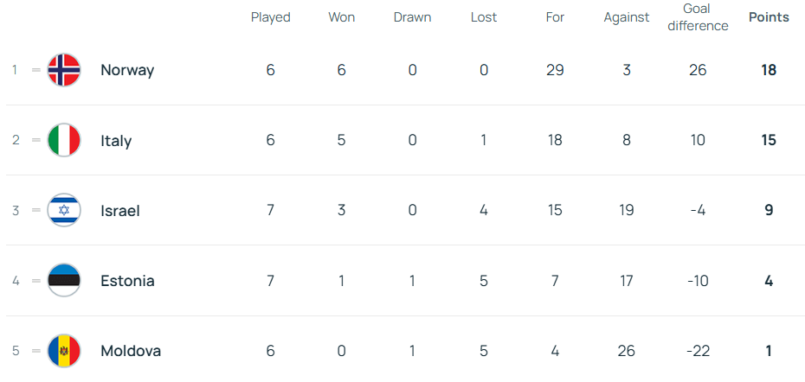Click the Estonia flag icon
805x382 pixels.
tap(64, 280)
